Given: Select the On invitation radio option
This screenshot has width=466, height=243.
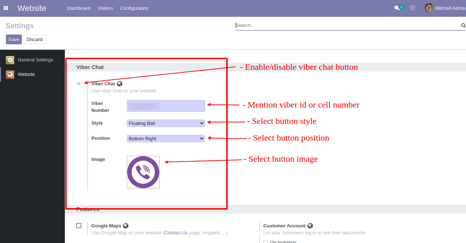Looking at the screenshot, I should 266,242.
